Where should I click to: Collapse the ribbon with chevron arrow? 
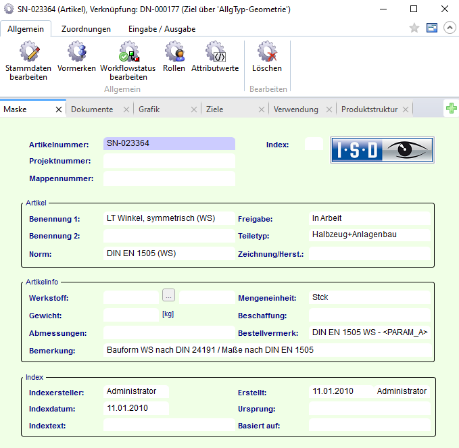[x=449, y=28]
